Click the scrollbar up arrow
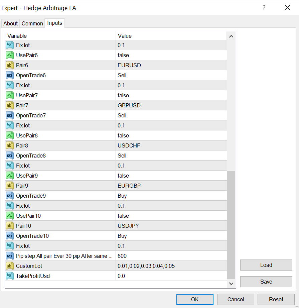299x308 pixels. point(231,36)
